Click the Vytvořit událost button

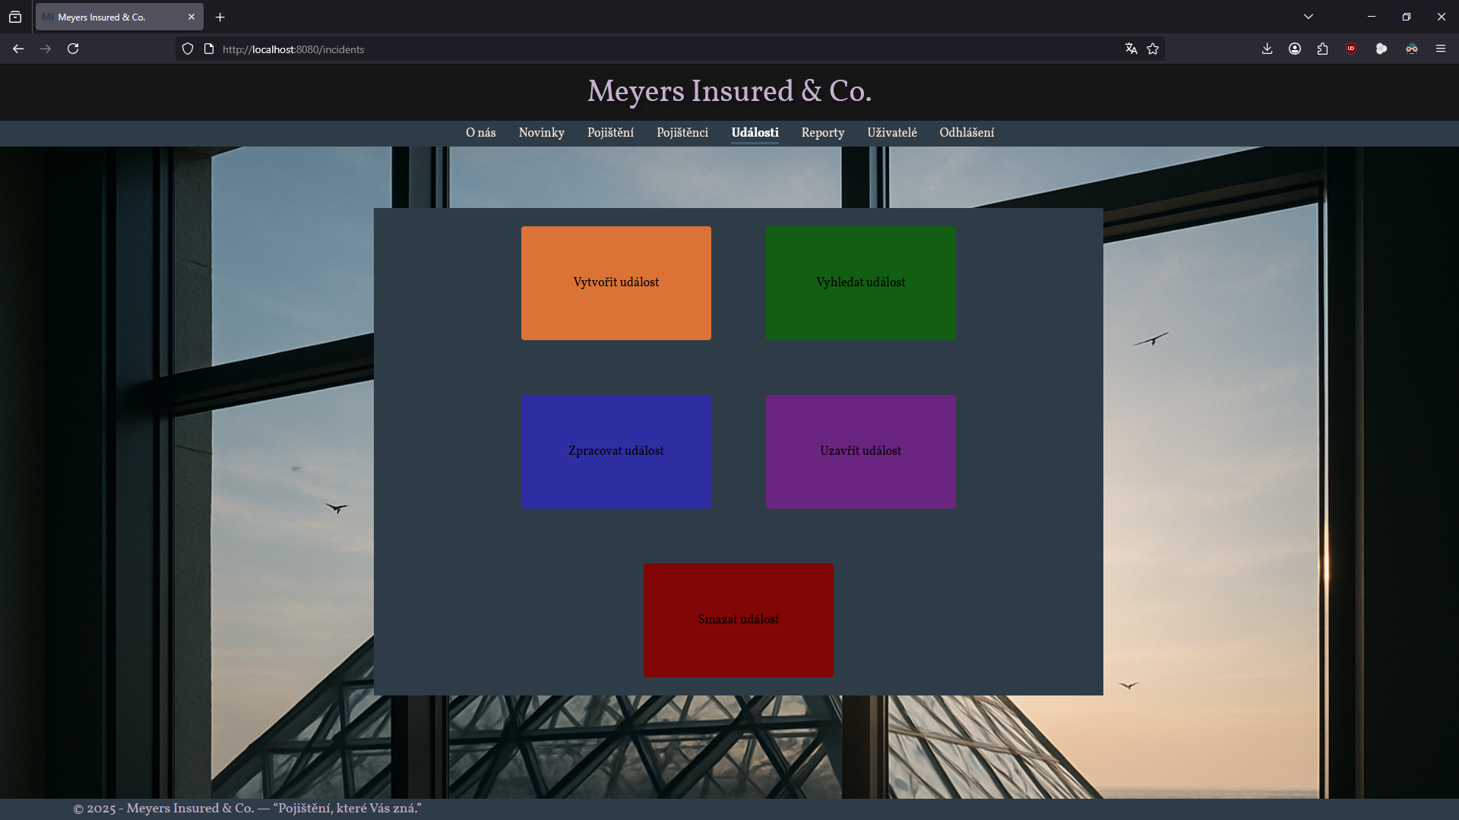point(616,282)
